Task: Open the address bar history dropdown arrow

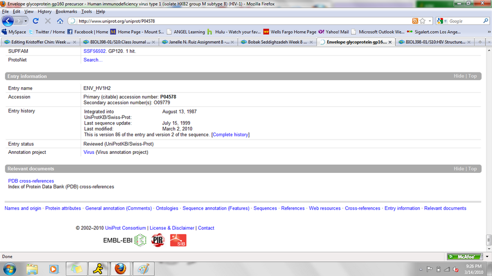Action: coord(430,21)
